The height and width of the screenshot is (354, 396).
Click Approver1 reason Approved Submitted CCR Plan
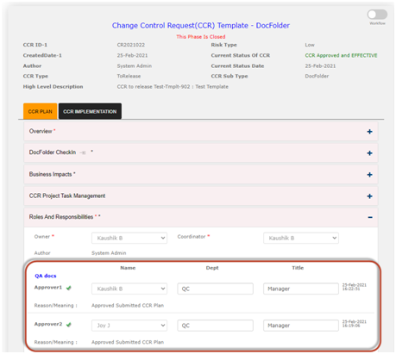(128, 306)
